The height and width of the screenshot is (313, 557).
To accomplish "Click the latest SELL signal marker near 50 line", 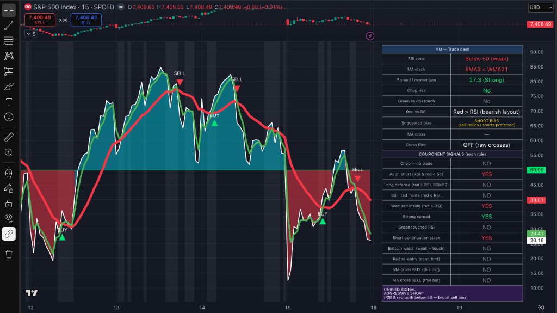I will (357, 179).
